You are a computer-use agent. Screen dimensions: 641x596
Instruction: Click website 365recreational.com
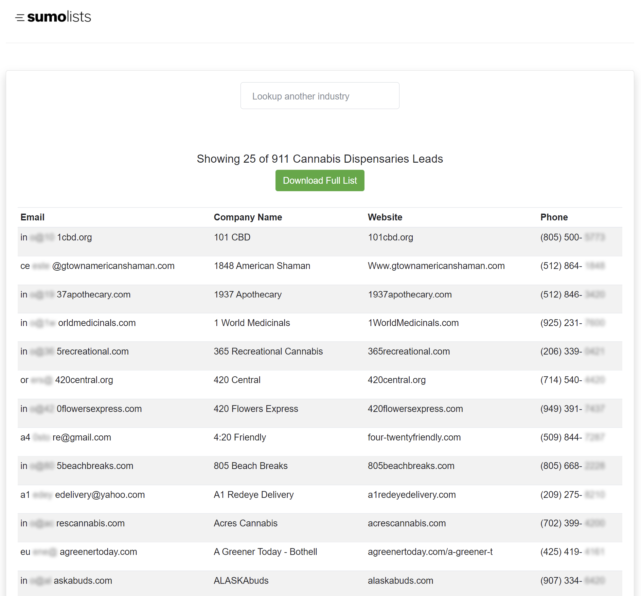pyautogui.click(x=409, y=351)
